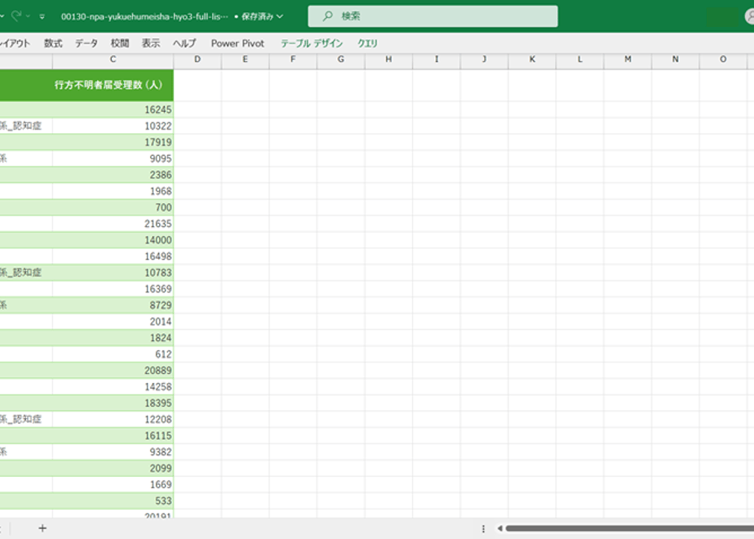Select cell with value 1669

coord(113,485)
